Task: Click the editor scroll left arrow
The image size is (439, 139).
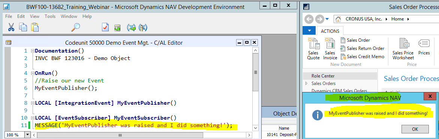Action: pyautogui.click(x=34, y=135)
